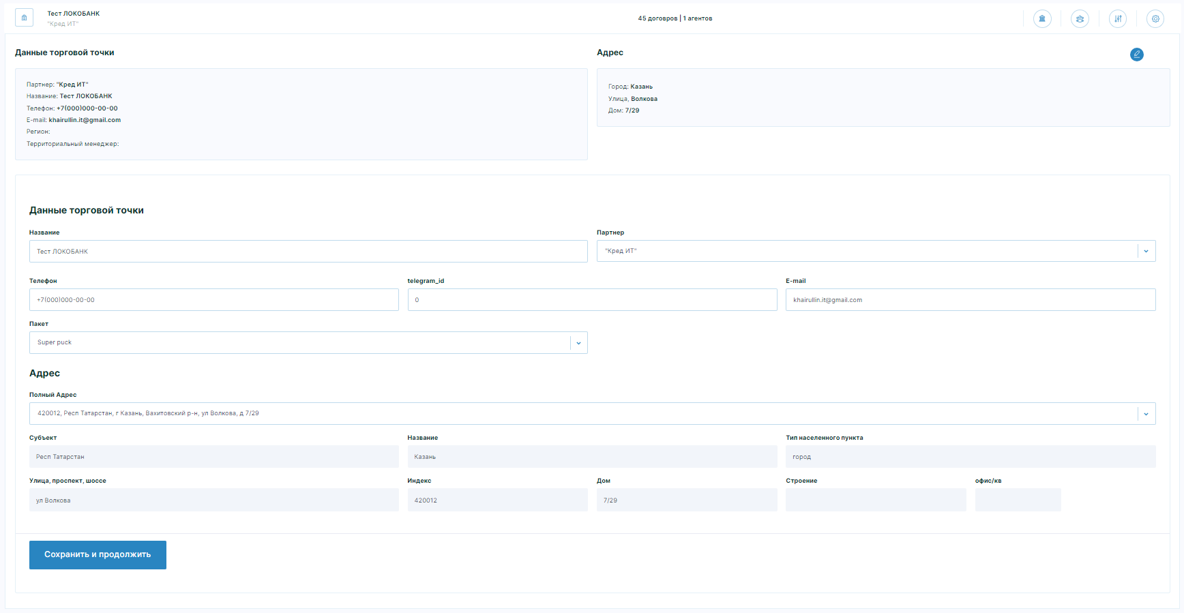Click the sliders adjustment icon
Screen dimensions: 1184x613
click(1118, 18)
